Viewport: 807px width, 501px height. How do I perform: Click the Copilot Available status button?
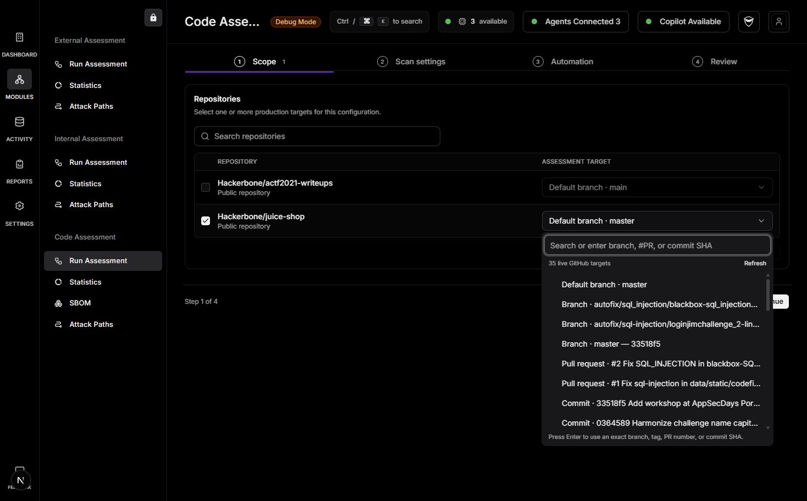tap(683, 21)
